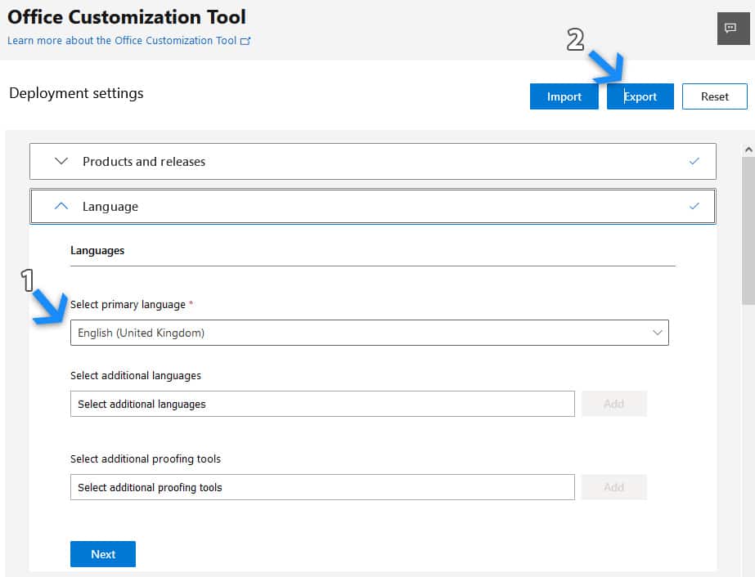Click the Import button
This screenshot has height=577, width=755.
tap(564, 96)
